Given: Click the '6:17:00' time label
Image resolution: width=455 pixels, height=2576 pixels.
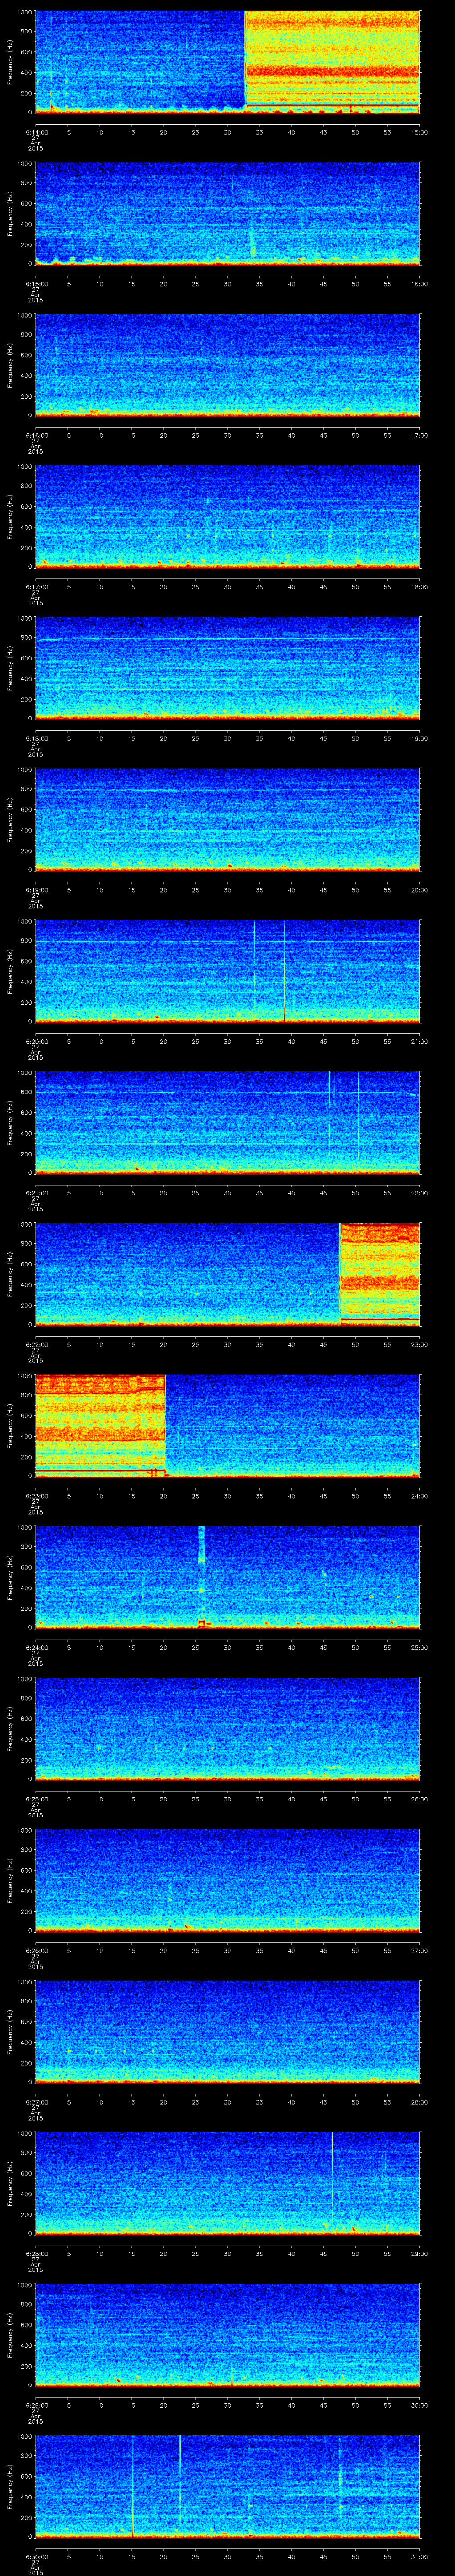Looking at the screenshot, I should pyautogui.click(x=36, y=586).
